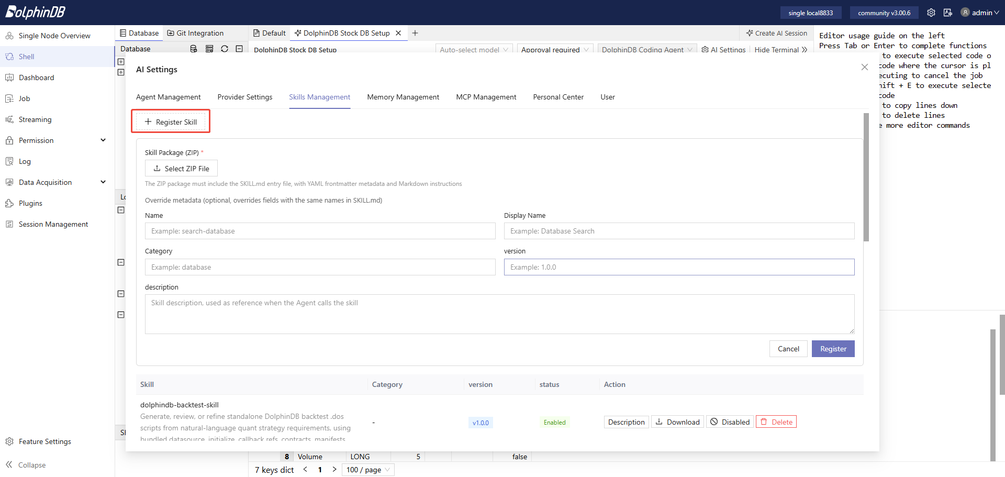The image size is (1005, 477).
Task: Click the Enabled status tag
Action: point(554,423)
